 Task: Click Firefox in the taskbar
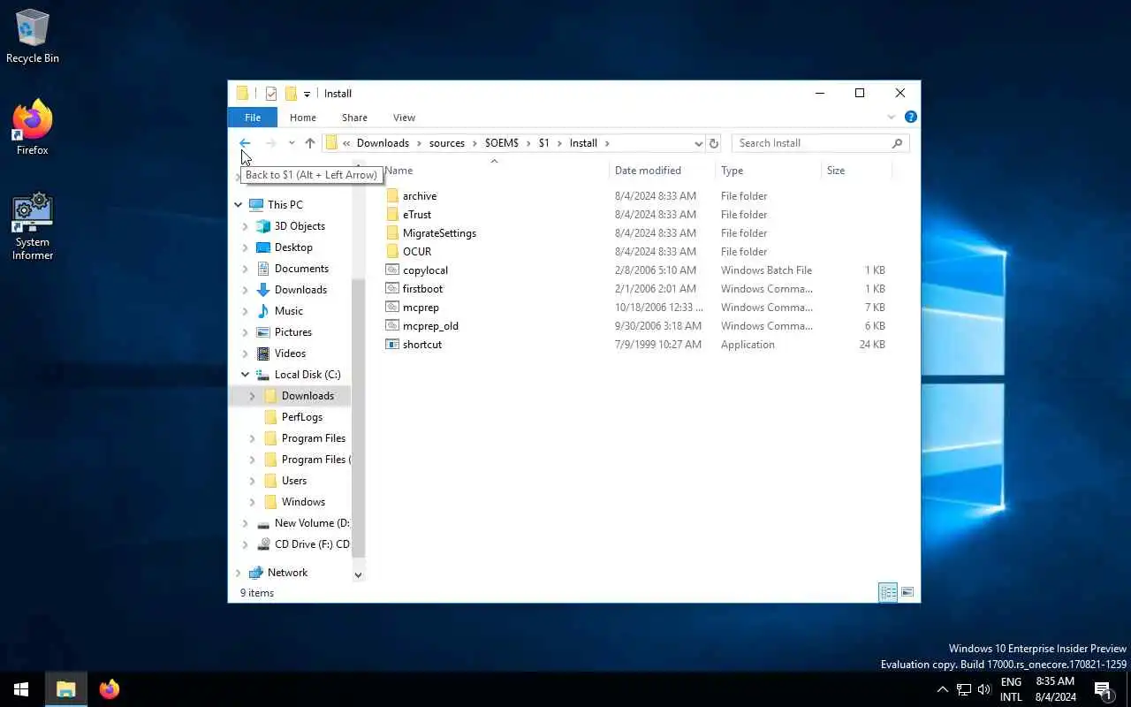109,689
